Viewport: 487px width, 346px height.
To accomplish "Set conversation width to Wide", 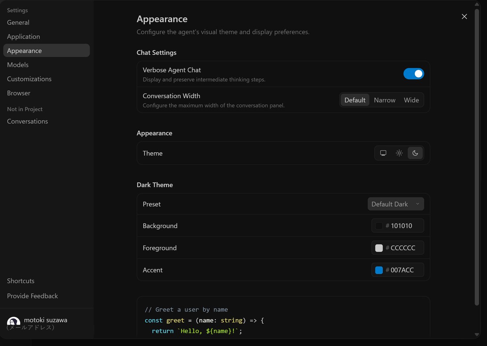I will click(411, 100).
